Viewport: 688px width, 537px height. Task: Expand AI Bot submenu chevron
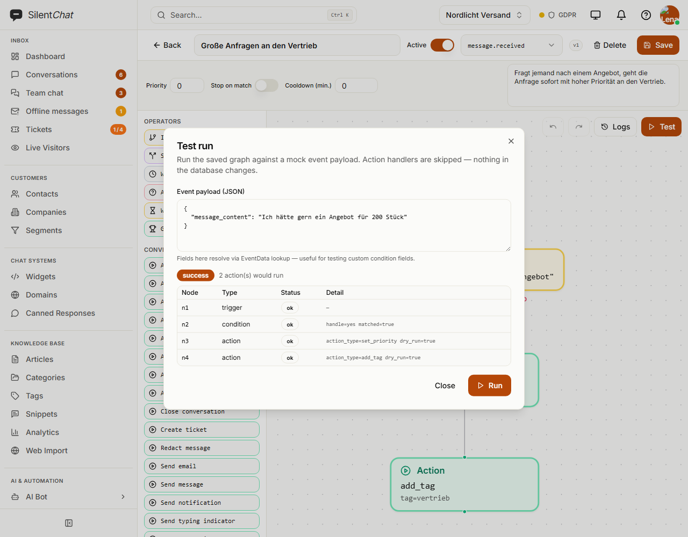coord(123,497)
